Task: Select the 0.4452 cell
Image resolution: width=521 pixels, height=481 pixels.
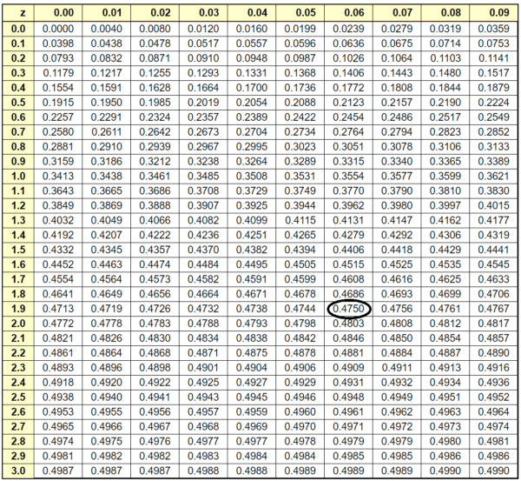Action: (58, 264)
